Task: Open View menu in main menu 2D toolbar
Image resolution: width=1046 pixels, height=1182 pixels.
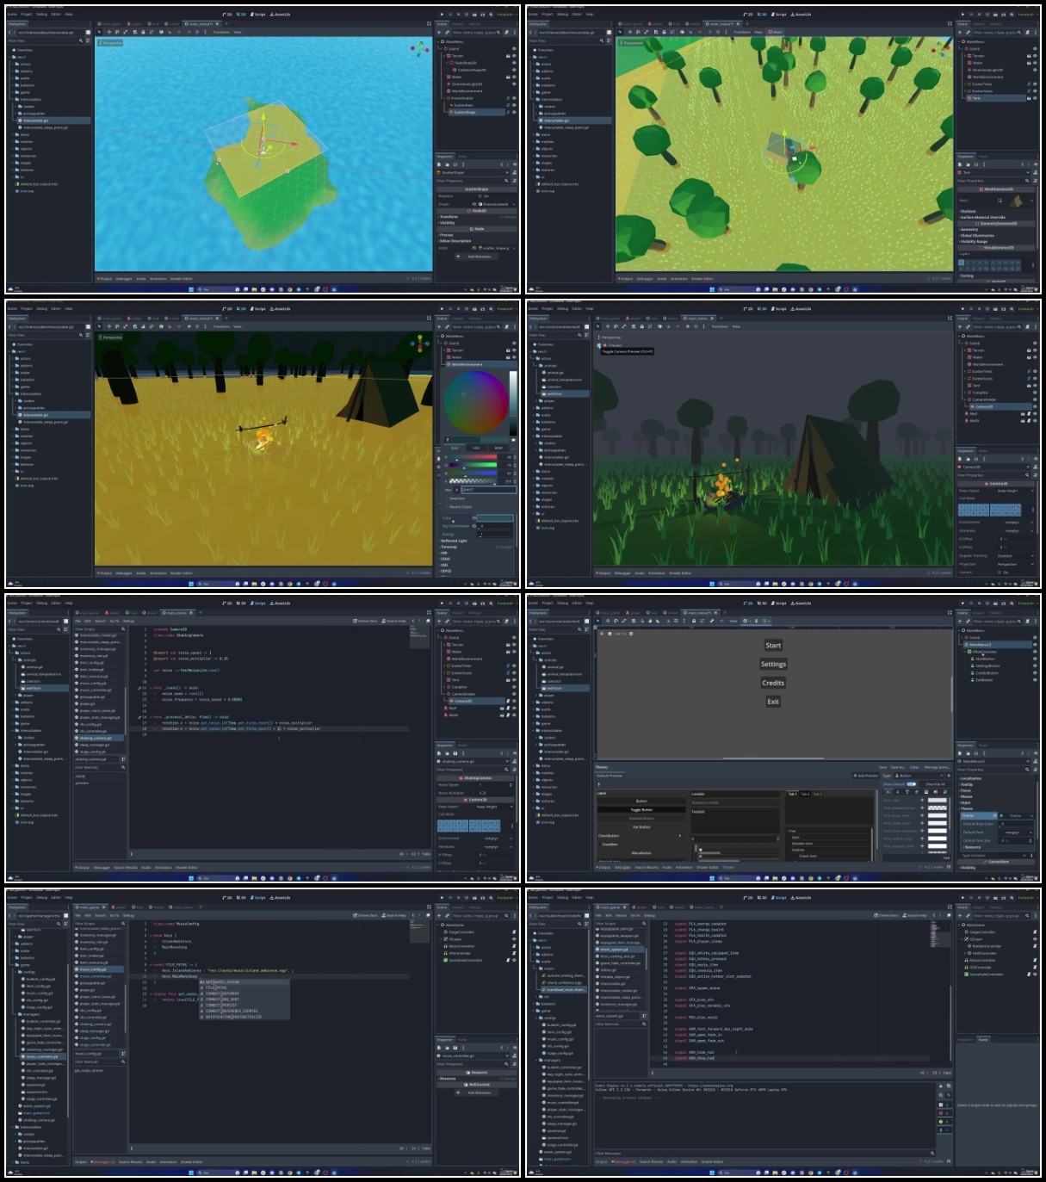Action: (x=733, y=621)
